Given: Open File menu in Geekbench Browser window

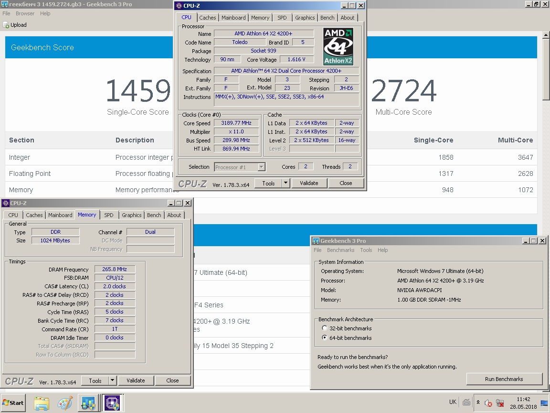Looking at the screenshot, I should (x=6, y=13).
